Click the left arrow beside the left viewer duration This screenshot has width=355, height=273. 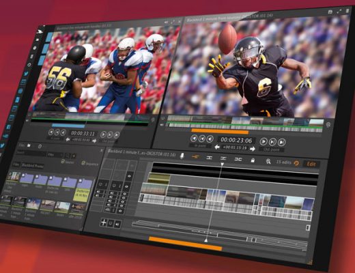click(68, 139)
